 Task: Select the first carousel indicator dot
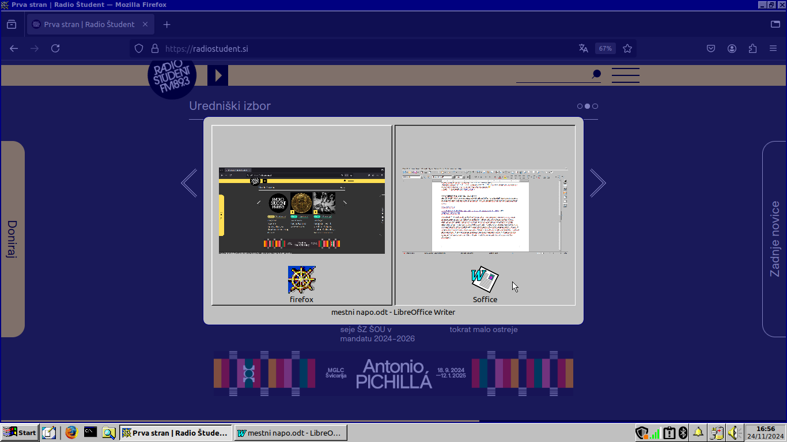pyautogui.click(x=580, y=106)
